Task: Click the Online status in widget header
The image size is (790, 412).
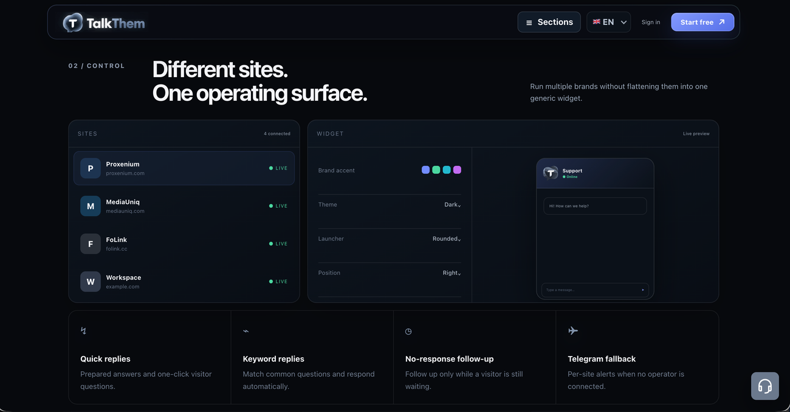Action: click(570, 177)
